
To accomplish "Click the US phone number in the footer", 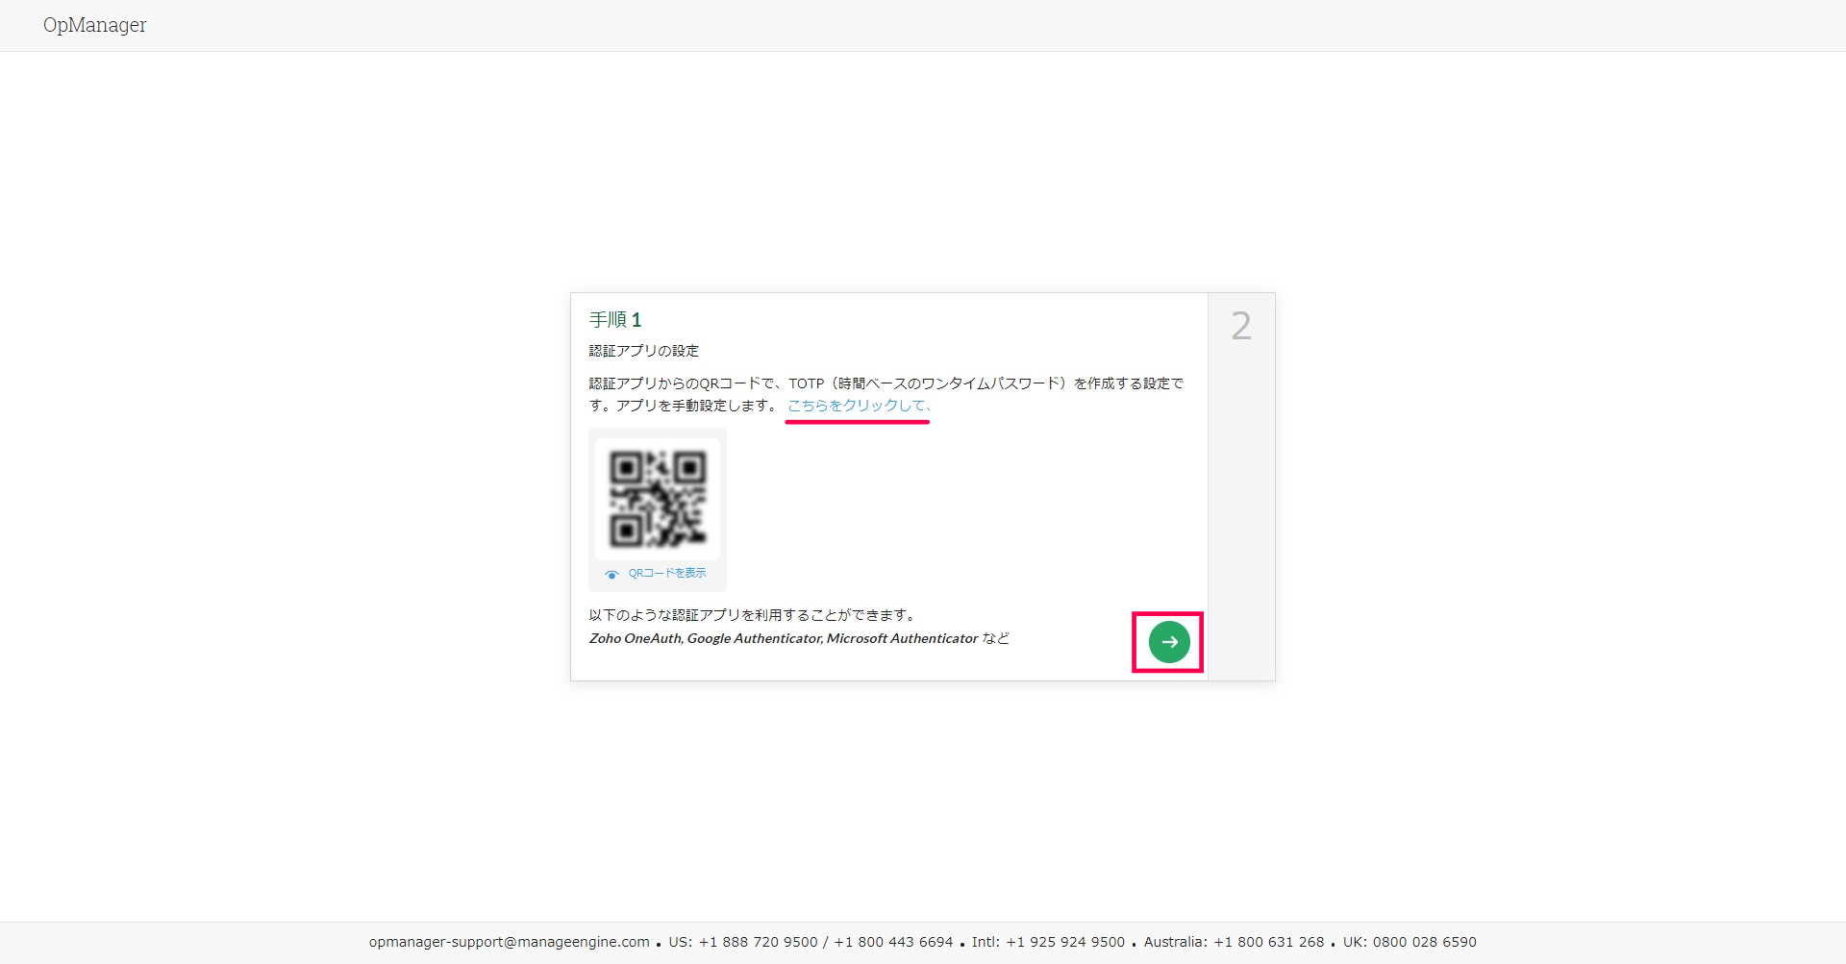I will 811,942.
